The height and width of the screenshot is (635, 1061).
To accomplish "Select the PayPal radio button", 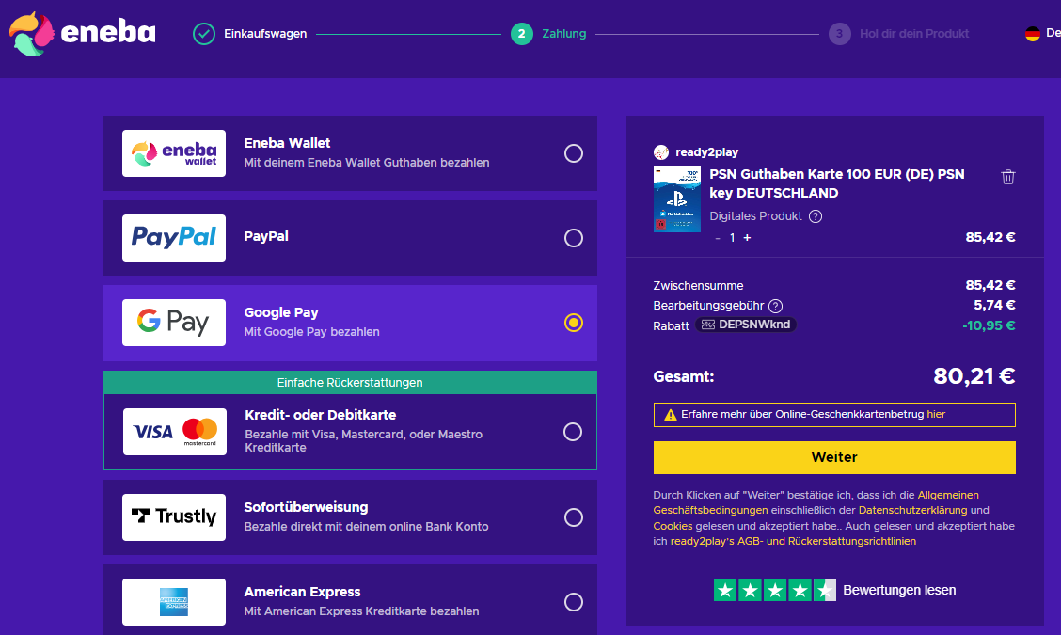I will (573, 238).
